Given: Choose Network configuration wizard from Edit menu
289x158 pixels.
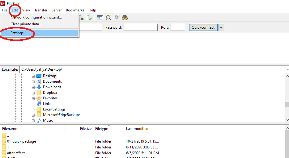Looking at the screenshot, I should point(36,17).
